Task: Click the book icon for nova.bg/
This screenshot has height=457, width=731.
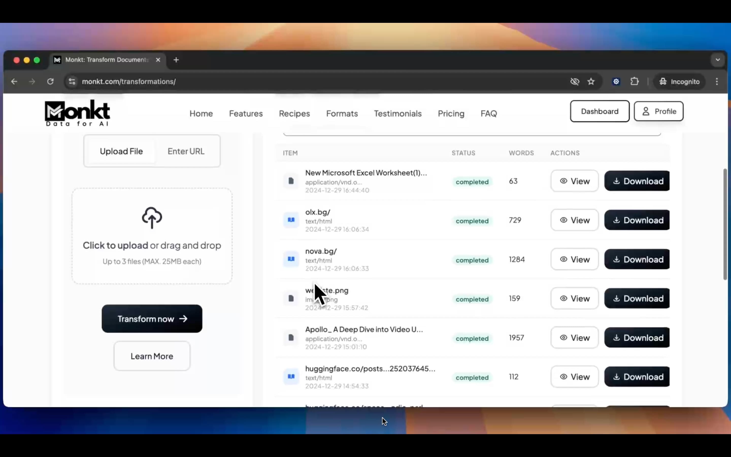Action: pyautogui.click(x=291, y=259)
